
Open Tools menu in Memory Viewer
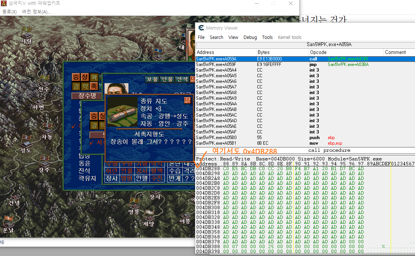coord(267,37)
